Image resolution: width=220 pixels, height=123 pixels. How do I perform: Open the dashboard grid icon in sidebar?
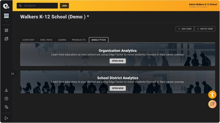6,30
